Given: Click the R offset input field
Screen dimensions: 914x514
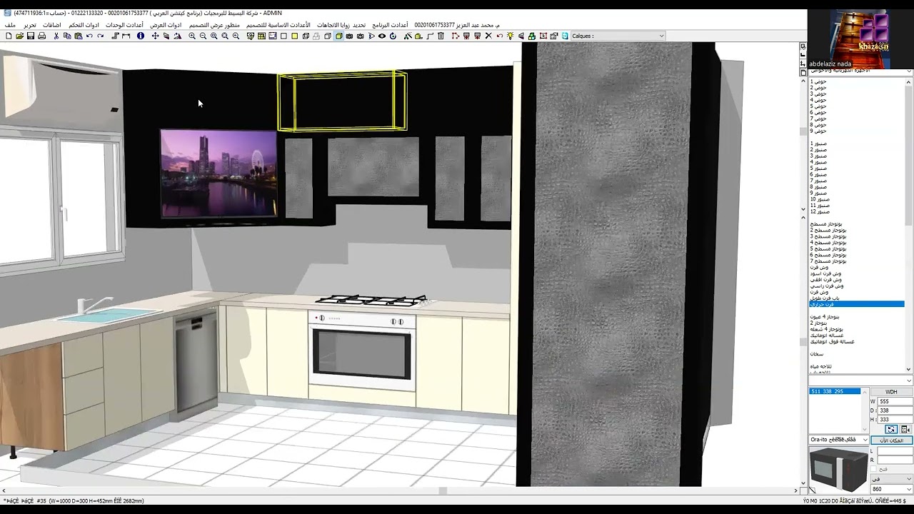Looking at the screenshot, I should [895, 460].
